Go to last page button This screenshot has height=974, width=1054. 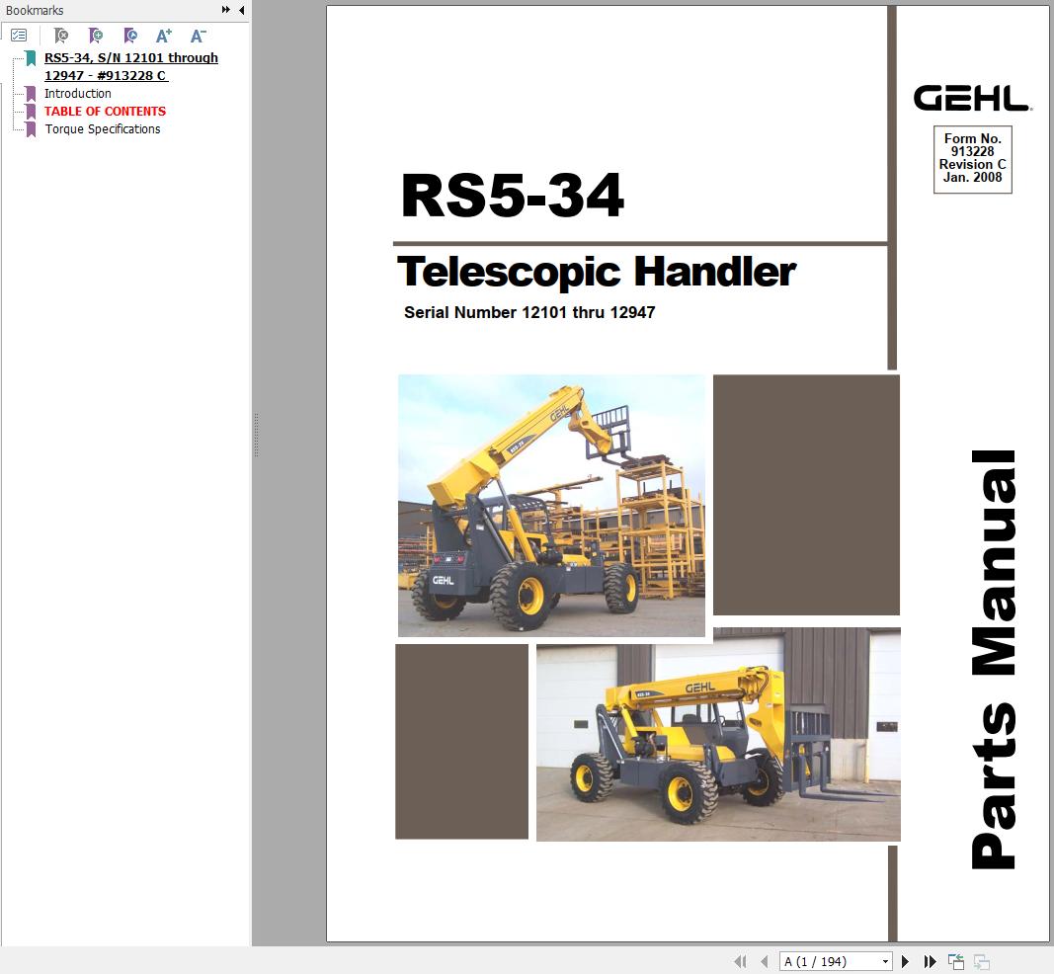click(930, 962)
